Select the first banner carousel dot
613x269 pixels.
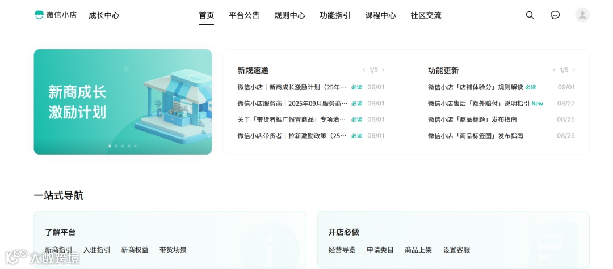[x=110, y=146]
